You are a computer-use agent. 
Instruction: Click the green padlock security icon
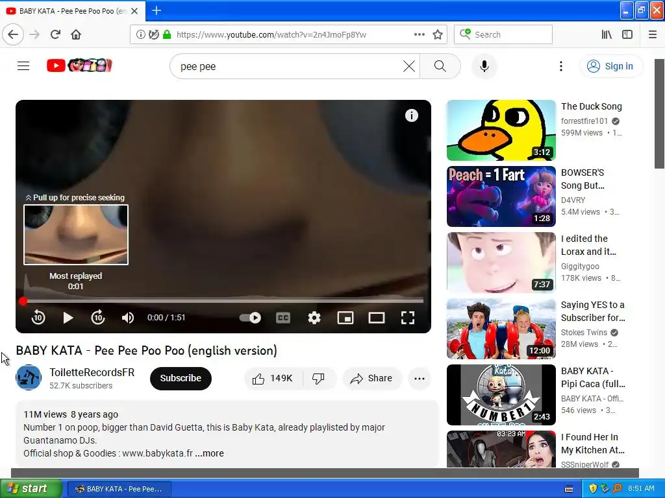point(167,34)
